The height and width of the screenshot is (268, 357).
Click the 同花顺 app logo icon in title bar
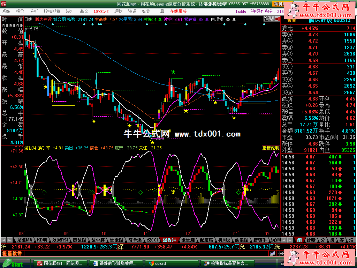coord(3,4)
